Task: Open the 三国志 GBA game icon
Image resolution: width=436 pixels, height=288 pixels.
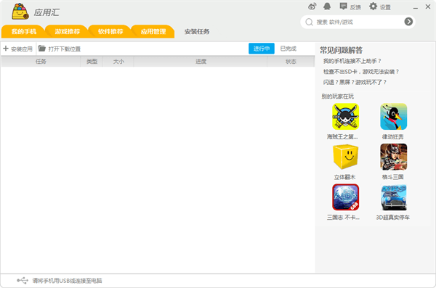Action: pos(345,197)
